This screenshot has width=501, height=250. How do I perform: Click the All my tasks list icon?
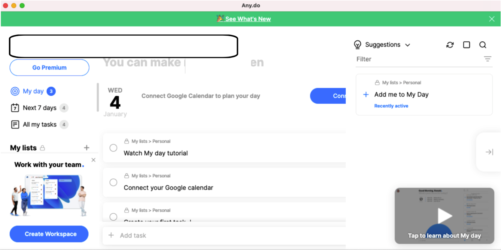15,125
